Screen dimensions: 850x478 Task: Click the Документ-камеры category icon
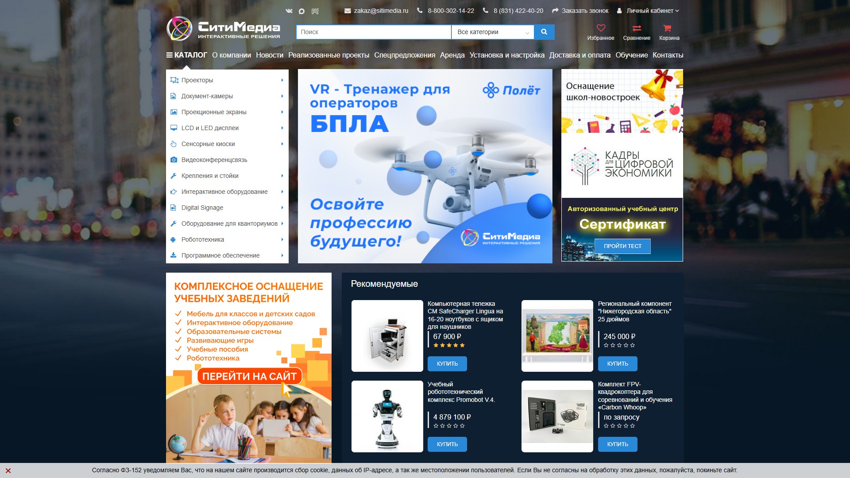pyautogui.click(x=174, y=96)
